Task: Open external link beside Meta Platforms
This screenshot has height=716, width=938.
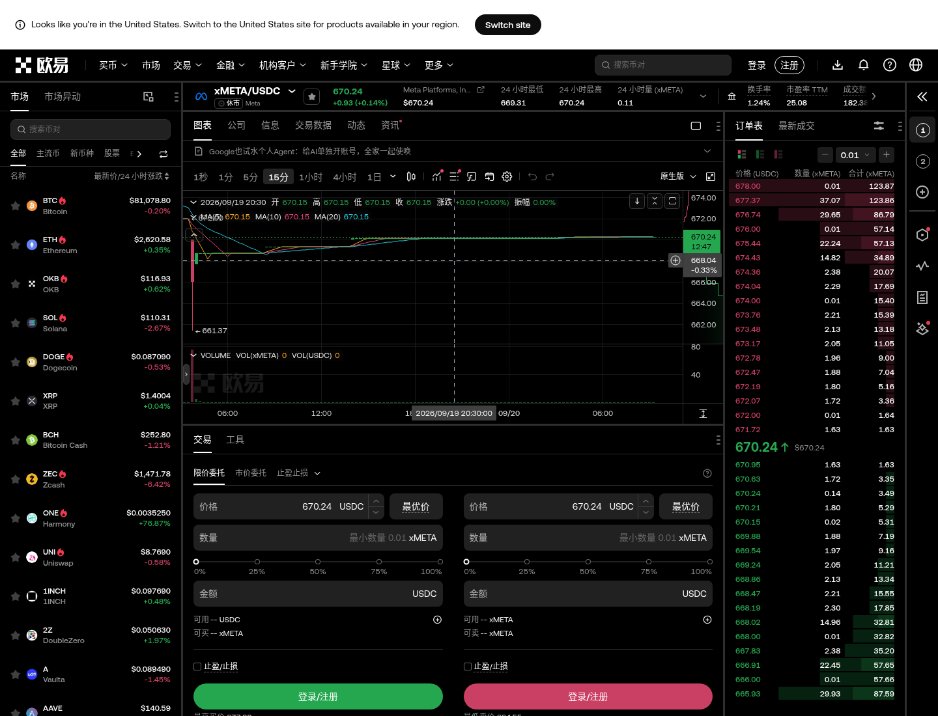Action: [x=481, y=90]
